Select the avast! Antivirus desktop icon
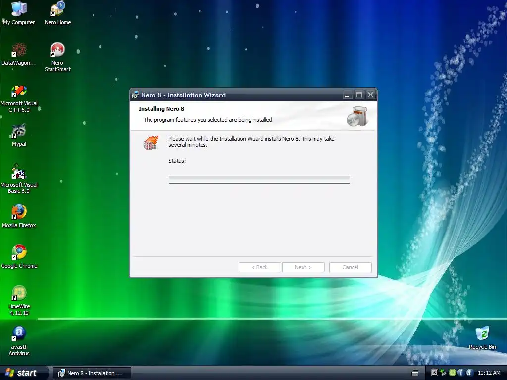The image size is (507, 380). coord(19,341)
